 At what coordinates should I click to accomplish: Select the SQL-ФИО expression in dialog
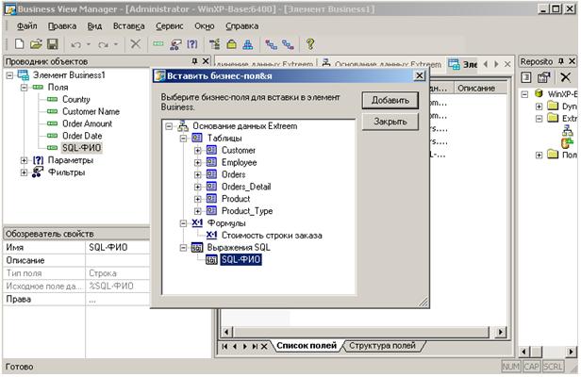241,259
